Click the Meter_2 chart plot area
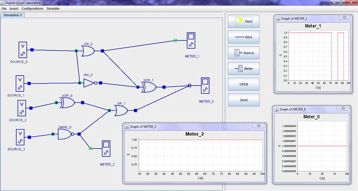The height and width of the screenshot is (191, 358). coord(200,154)
